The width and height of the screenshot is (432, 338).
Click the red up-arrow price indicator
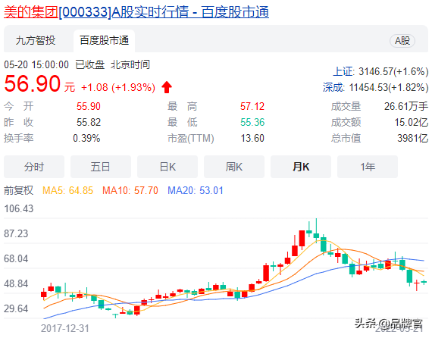[167, 87]
